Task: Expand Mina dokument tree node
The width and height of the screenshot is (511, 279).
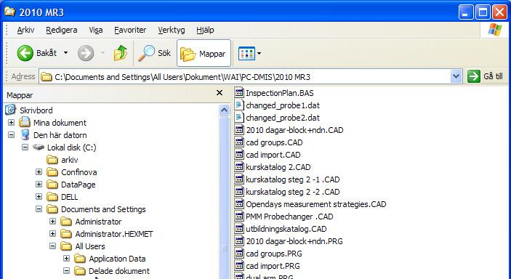Action: click(x=12, y=123)
